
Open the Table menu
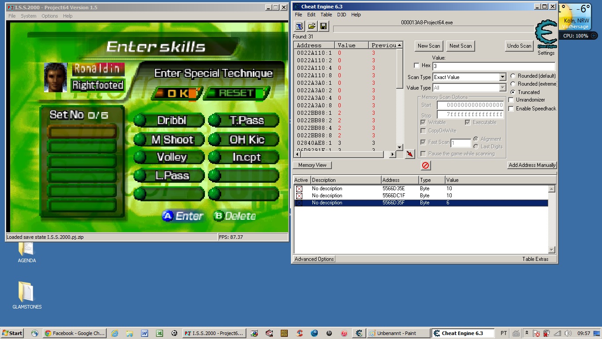pos(326,15)
